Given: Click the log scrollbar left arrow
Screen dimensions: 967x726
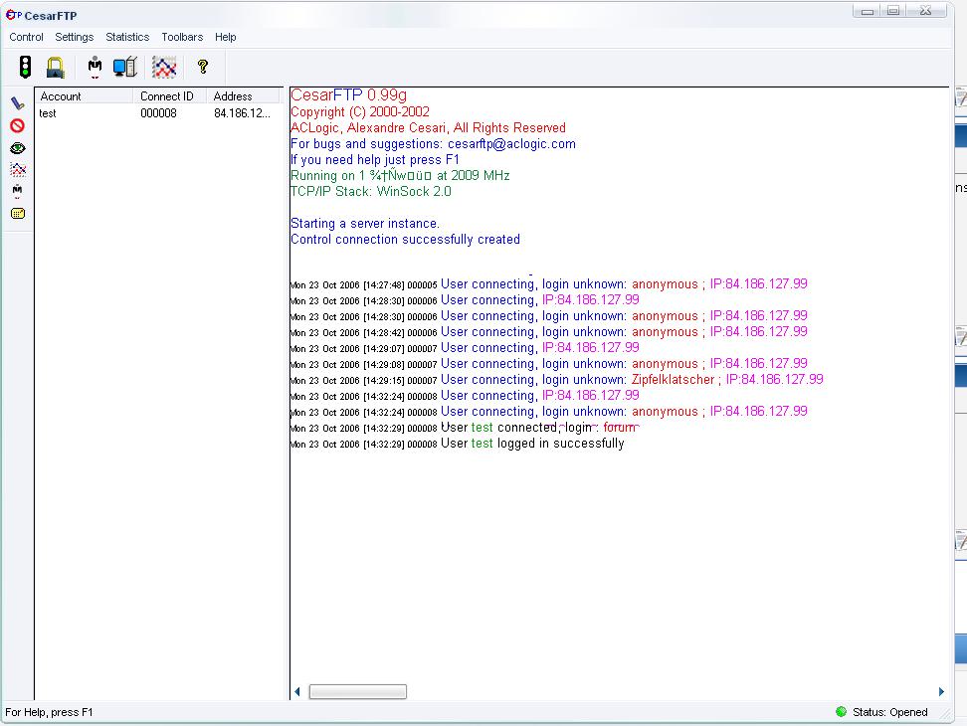Looking at the screenshot, I should click(x=297, y=691).
